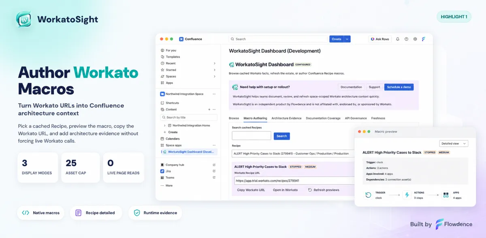Click the Runtime evidence badge
This screenshot has height=238, width=486.
click(x=155, y=213)
